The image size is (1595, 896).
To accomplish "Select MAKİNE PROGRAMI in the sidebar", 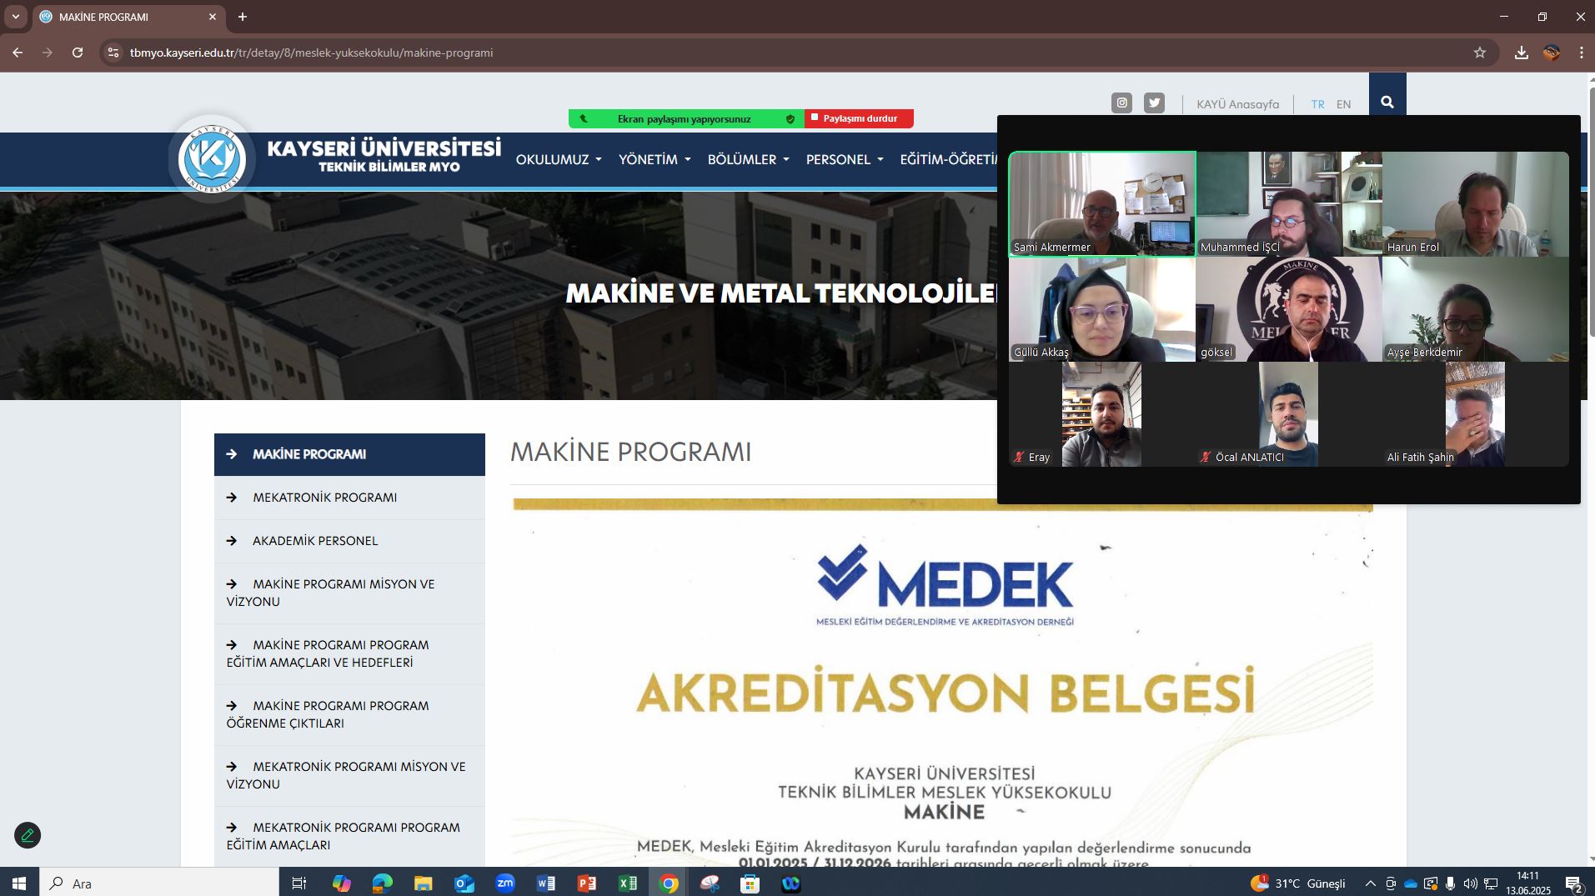I will [349, 454].
